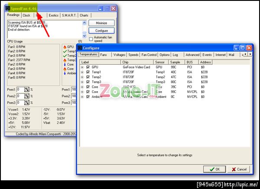
Task: Click the Configure button
Action: coord(101,30)
